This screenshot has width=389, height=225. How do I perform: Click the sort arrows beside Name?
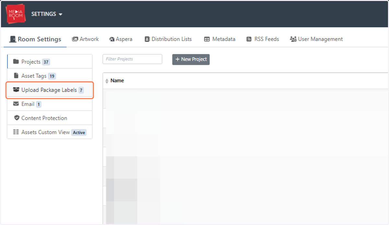pyautogui.click(x=107, y=81)
